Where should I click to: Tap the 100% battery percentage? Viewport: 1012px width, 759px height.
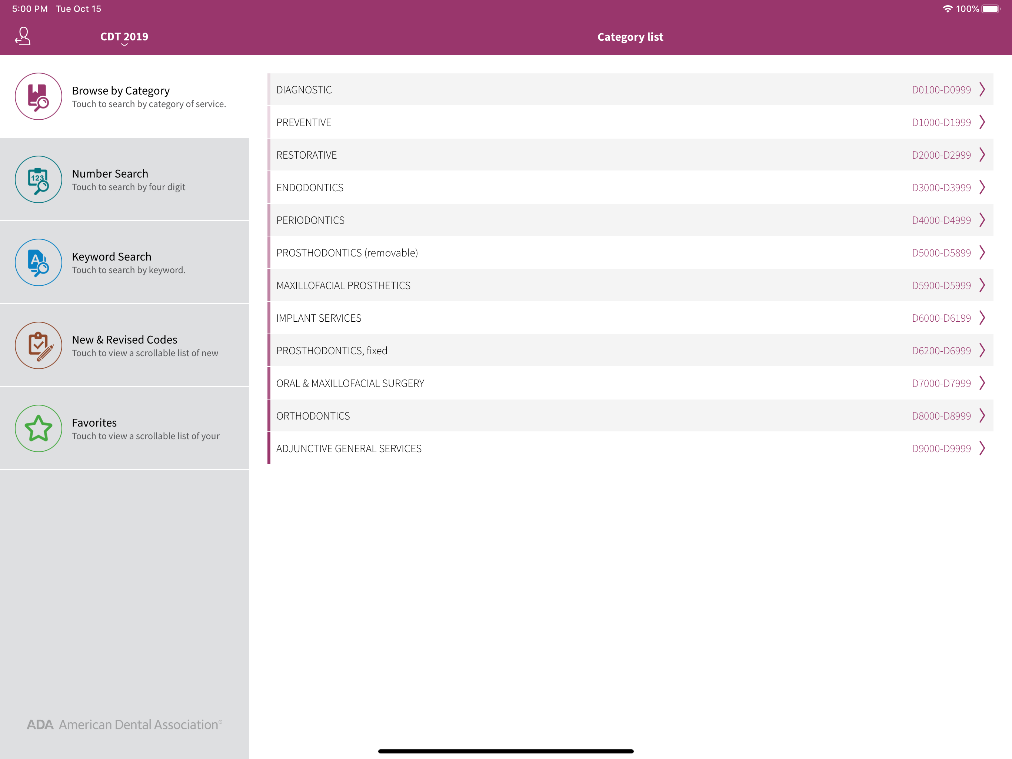pyautogui.click(x=967, y=9)
